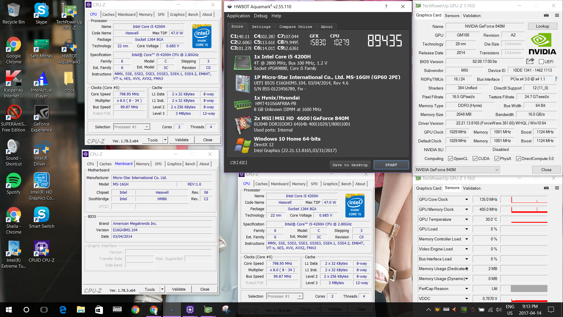Click Close in the Mainboard CPU-Z window
Viewport: 563px width, 317px height.
coord(205,289)
